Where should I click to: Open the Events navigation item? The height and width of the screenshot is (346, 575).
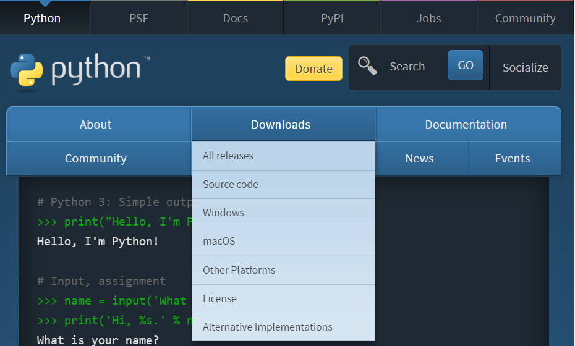click(x=515, y=158)
